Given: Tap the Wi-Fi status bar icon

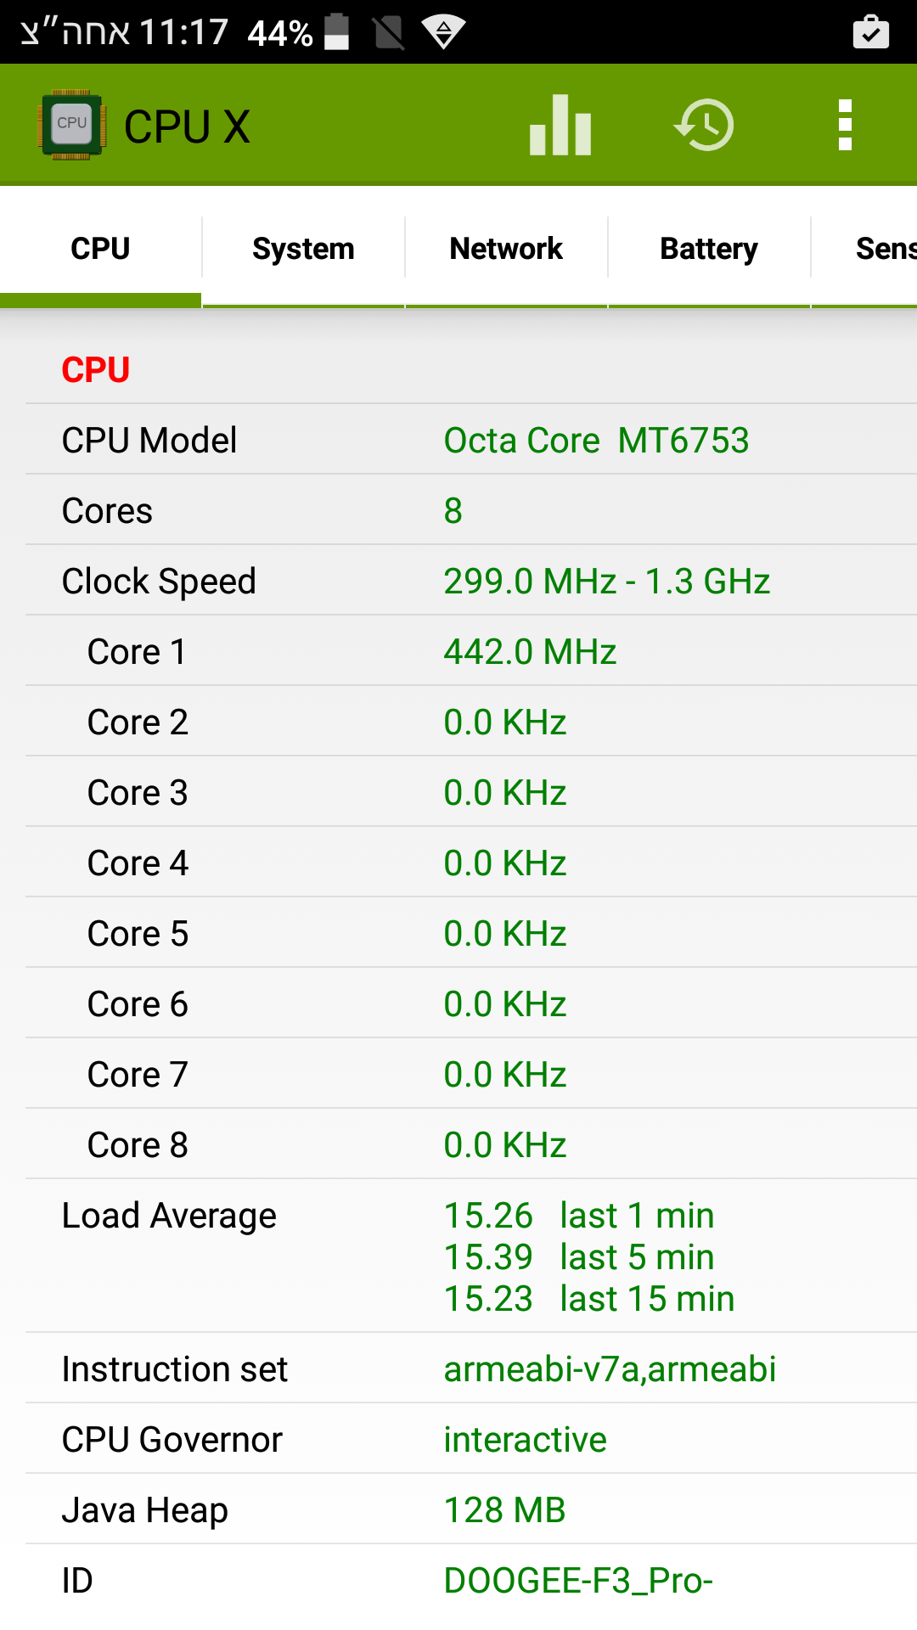Looking at the screenshot, I should [443, 32].
